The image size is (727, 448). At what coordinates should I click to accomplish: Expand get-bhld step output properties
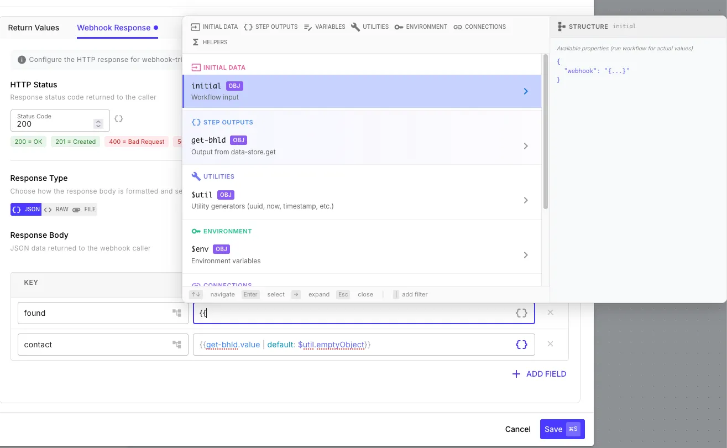tap(525, 145)
